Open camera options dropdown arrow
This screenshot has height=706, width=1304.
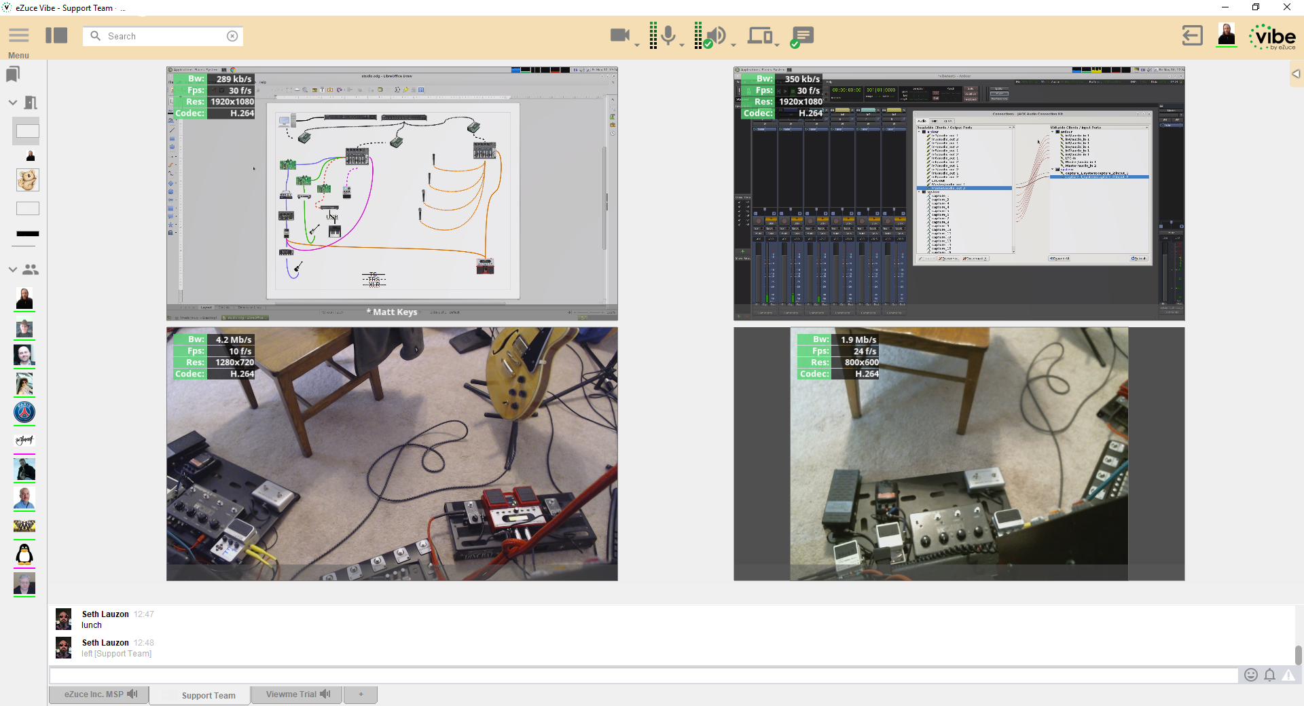tap(637, 45)
